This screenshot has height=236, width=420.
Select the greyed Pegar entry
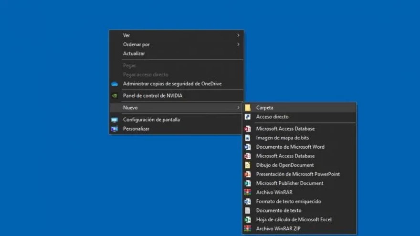pos(176,66)
